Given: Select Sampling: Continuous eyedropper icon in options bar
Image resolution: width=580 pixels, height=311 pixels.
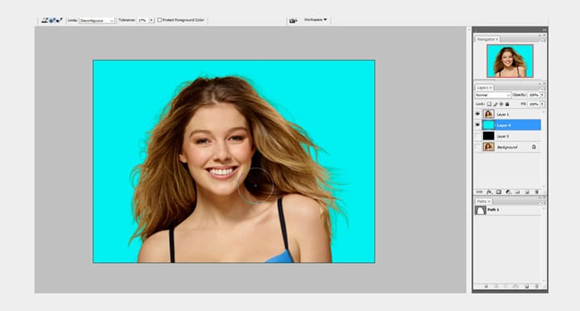Looking at the screenshot, I should pyautogui.click(x=45, y=21).
